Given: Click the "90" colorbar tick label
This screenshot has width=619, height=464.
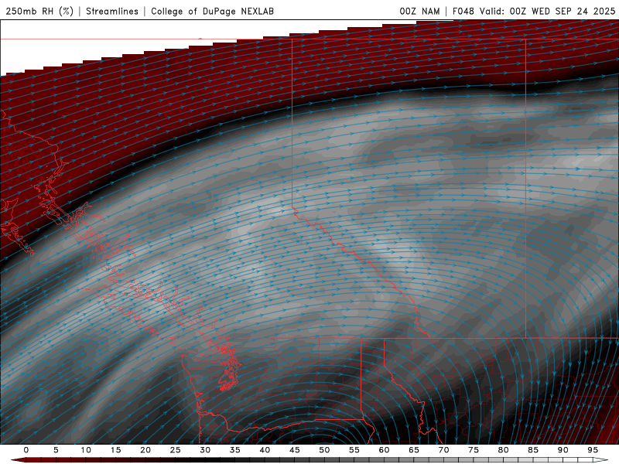Looking at the screenshot, I should (563, 450).
